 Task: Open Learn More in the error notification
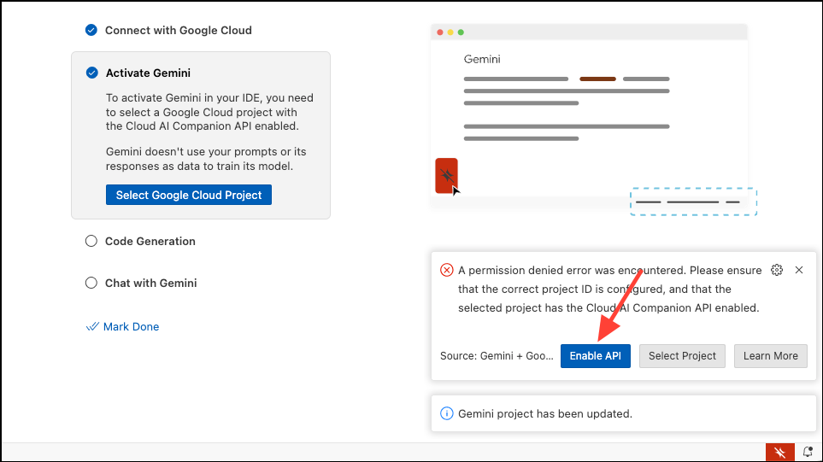770,356
